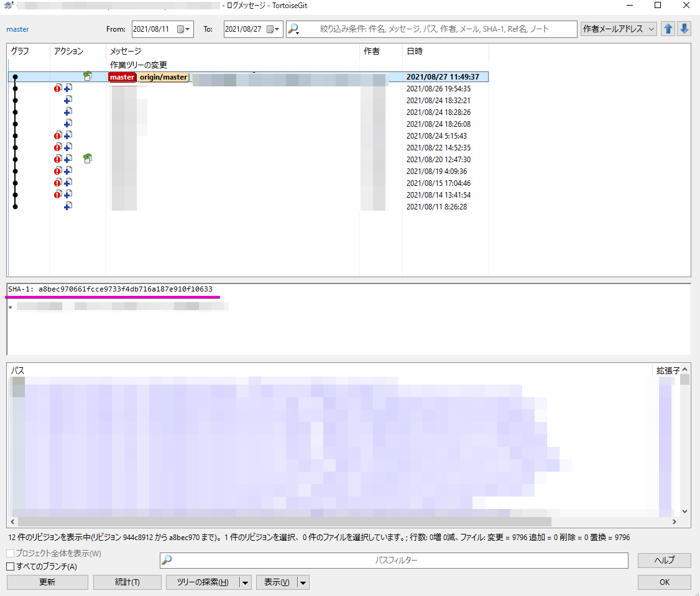700x596 pixels.
Task: Toggle すべてのブランチ checkbox
Action: click(11, 567)
